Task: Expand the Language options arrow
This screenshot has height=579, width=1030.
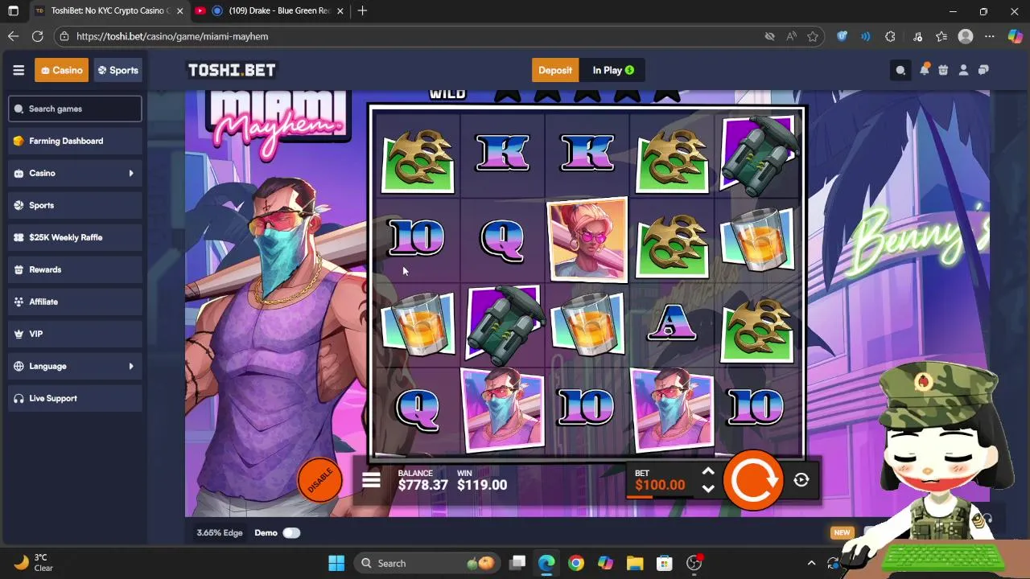Action: (131, 366)
